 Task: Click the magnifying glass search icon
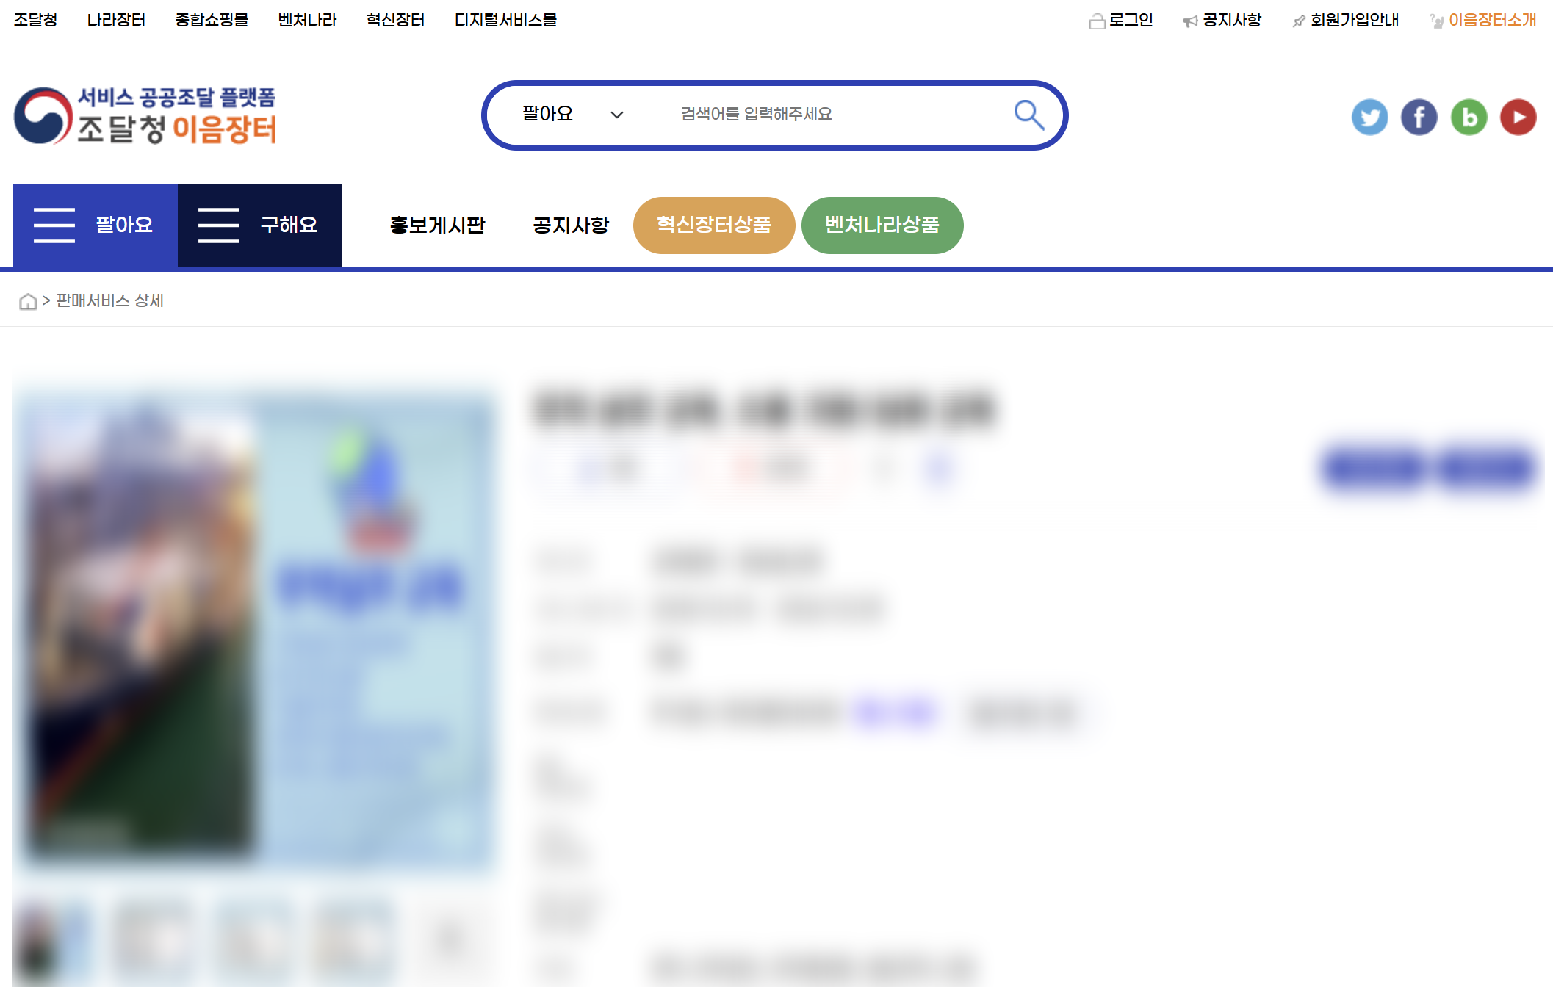click(1029, 115)
